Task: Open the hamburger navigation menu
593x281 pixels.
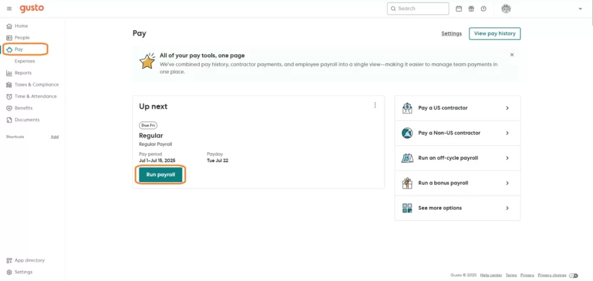Action: click(9, 9)
